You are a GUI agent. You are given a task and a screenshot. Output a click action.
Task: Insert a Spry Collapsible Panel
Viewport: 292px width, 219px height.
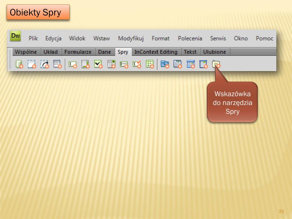(203, 64)
